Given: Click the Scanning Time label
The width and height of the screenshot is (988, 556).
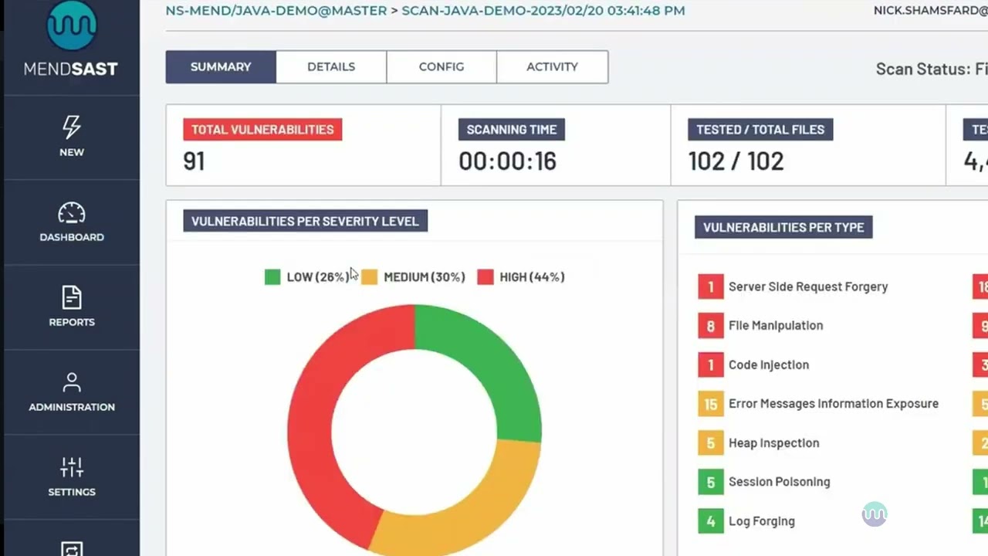Looking at the screenshot, I should pyautogui.click(x=512, y=130).
